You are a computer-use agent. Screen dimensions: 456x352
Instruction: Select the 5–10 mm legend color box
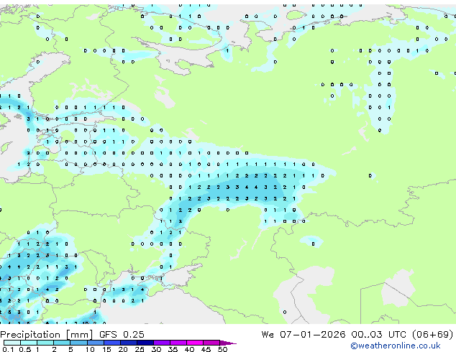pyautogui.click(x=78, y=343)
